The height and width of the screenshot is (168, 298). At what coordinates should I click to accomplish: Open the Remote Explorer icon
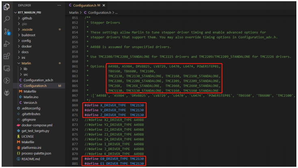[x=6, y=68]
